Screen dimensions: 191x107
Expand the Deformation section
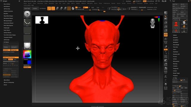coord(176,61)
